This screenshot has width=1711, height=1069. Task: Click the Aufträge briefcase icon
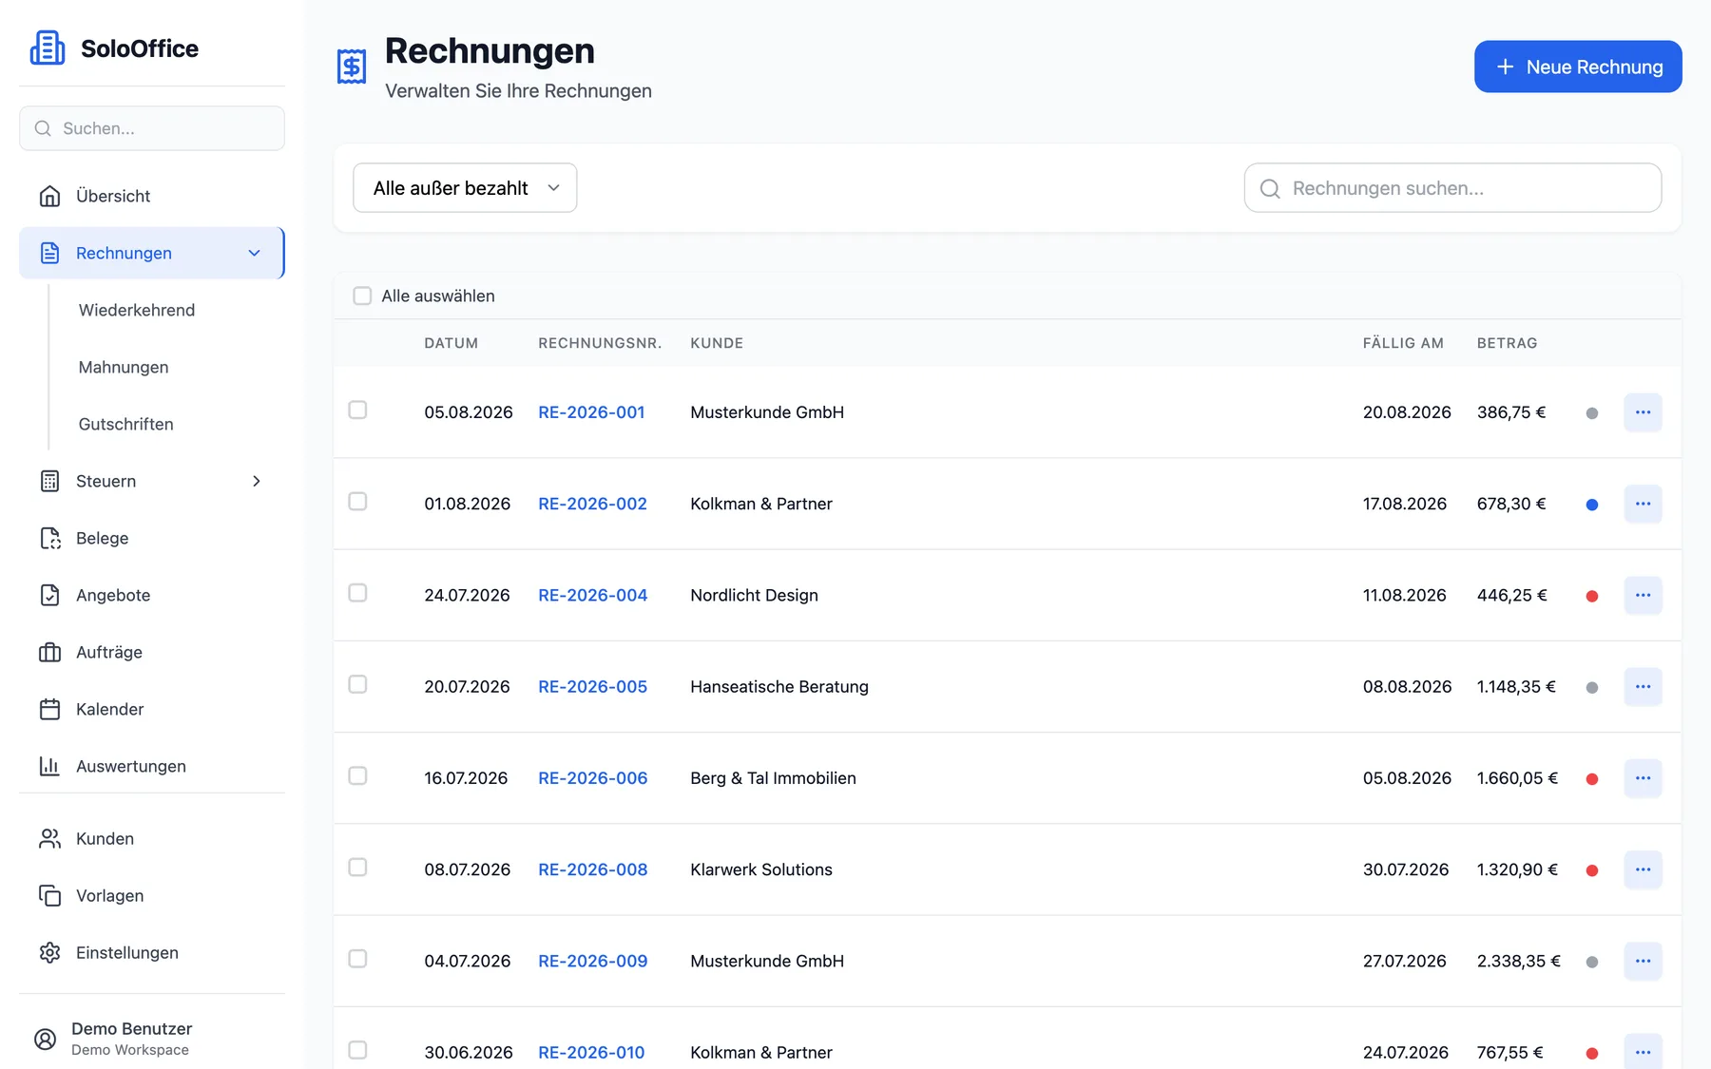pos(49,652)
